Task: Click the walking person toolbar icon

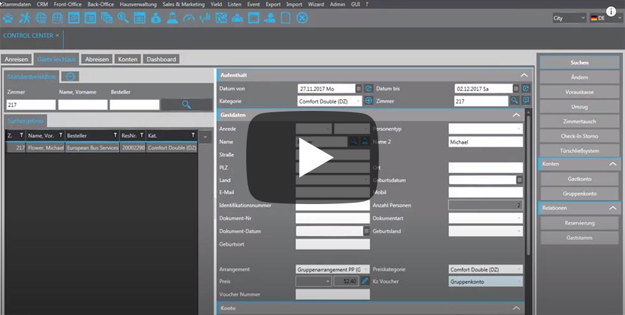Action: tap(25, 18)
